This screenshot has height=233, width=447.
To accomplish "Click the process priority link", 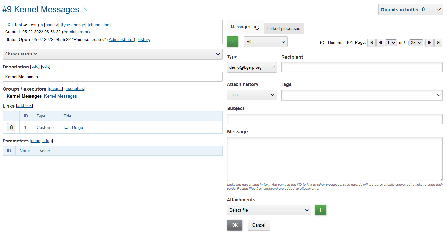I will click(x=52, y=25).
